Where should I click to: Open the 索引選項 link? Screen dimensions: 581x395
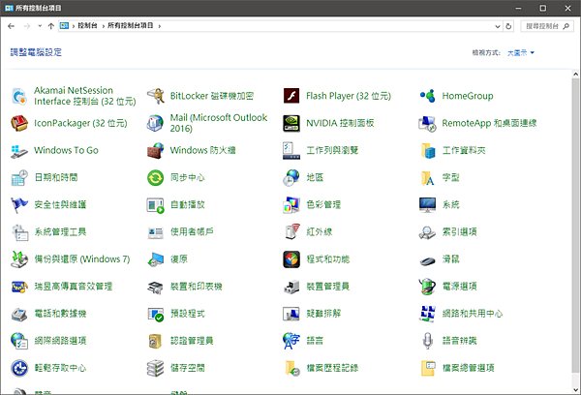pos(459,232)
